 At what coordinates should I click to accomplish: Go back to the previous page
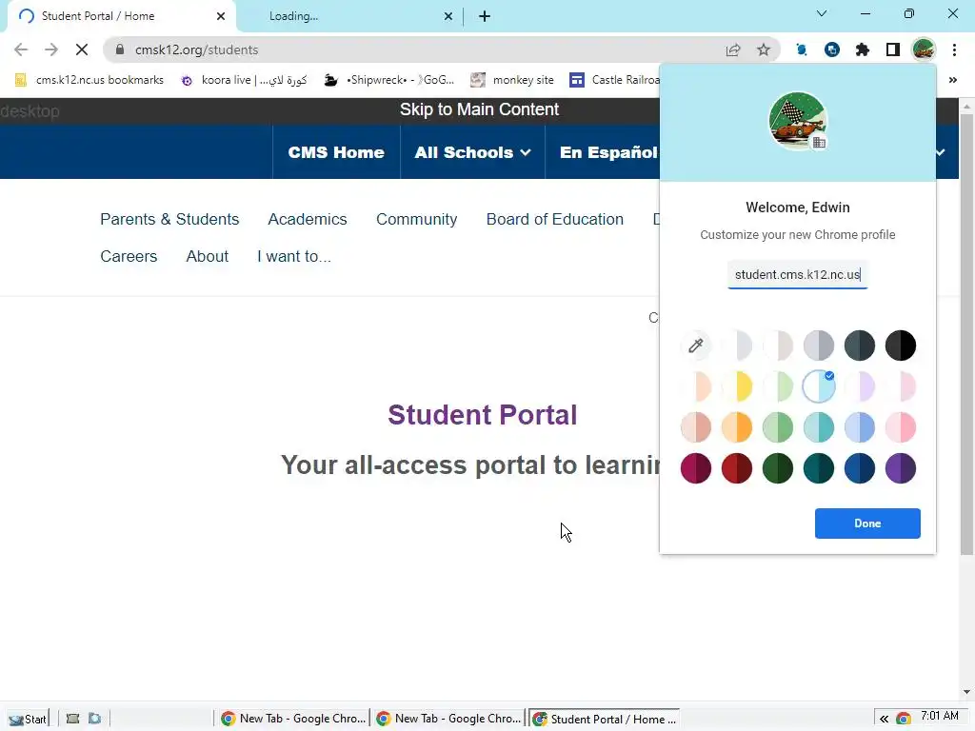point(21,49)
